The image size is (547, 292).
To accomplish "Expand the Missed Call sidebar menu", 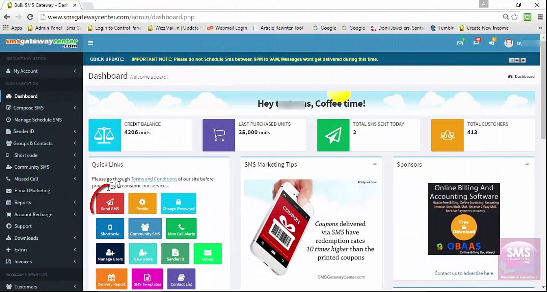I will coord(41,179).
